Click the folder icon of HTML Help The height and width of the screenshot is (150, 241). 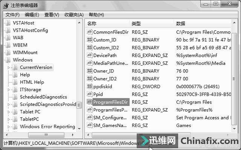pos(15,82)
